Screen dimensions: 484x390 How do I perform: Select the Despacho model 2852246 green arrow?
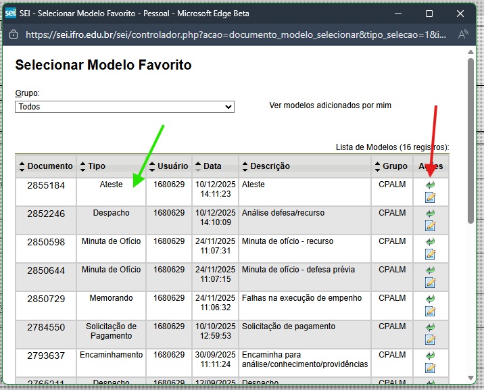pos(430,213)
